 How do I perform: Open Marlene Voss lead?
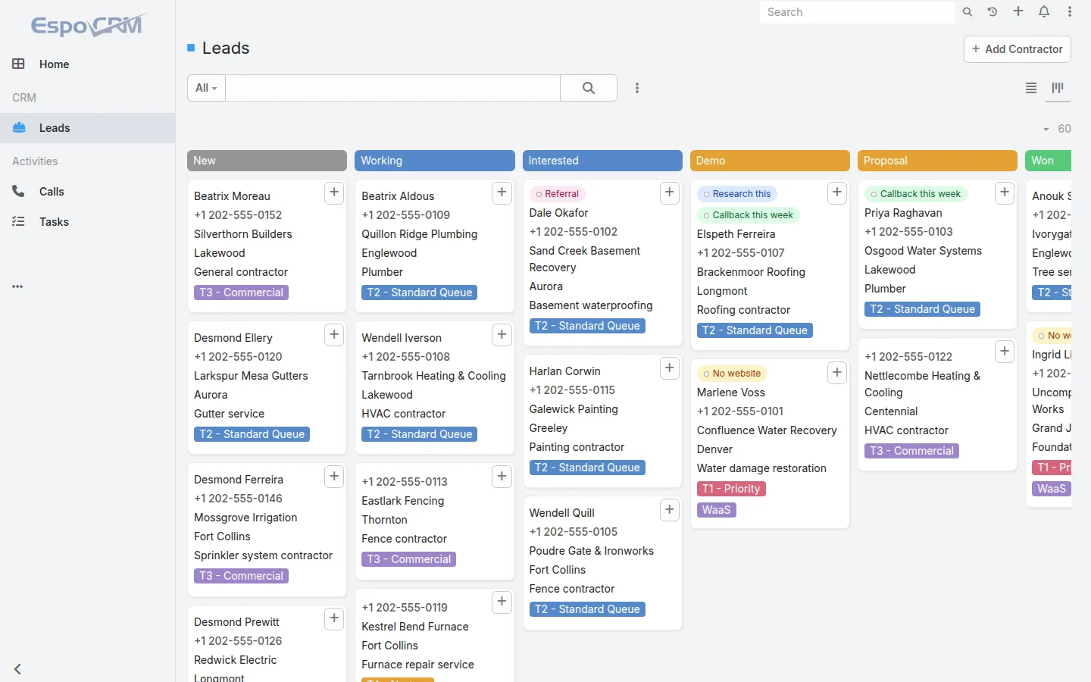coord(730,393)
